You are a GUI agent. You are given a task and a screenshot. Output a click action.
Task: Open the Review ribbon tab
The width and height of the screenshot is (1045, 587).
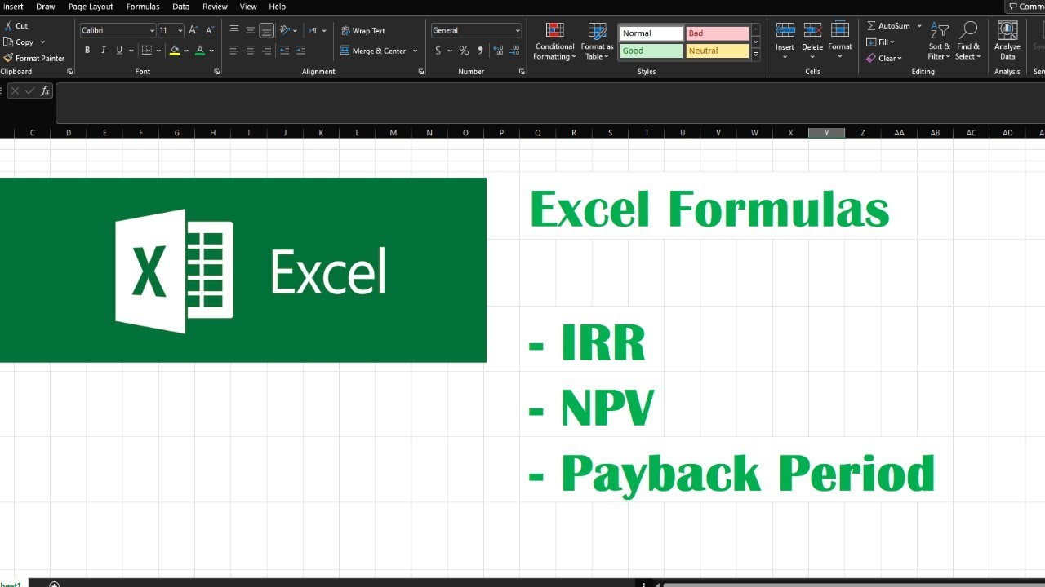pyautogui.click(x=215, y=7)
